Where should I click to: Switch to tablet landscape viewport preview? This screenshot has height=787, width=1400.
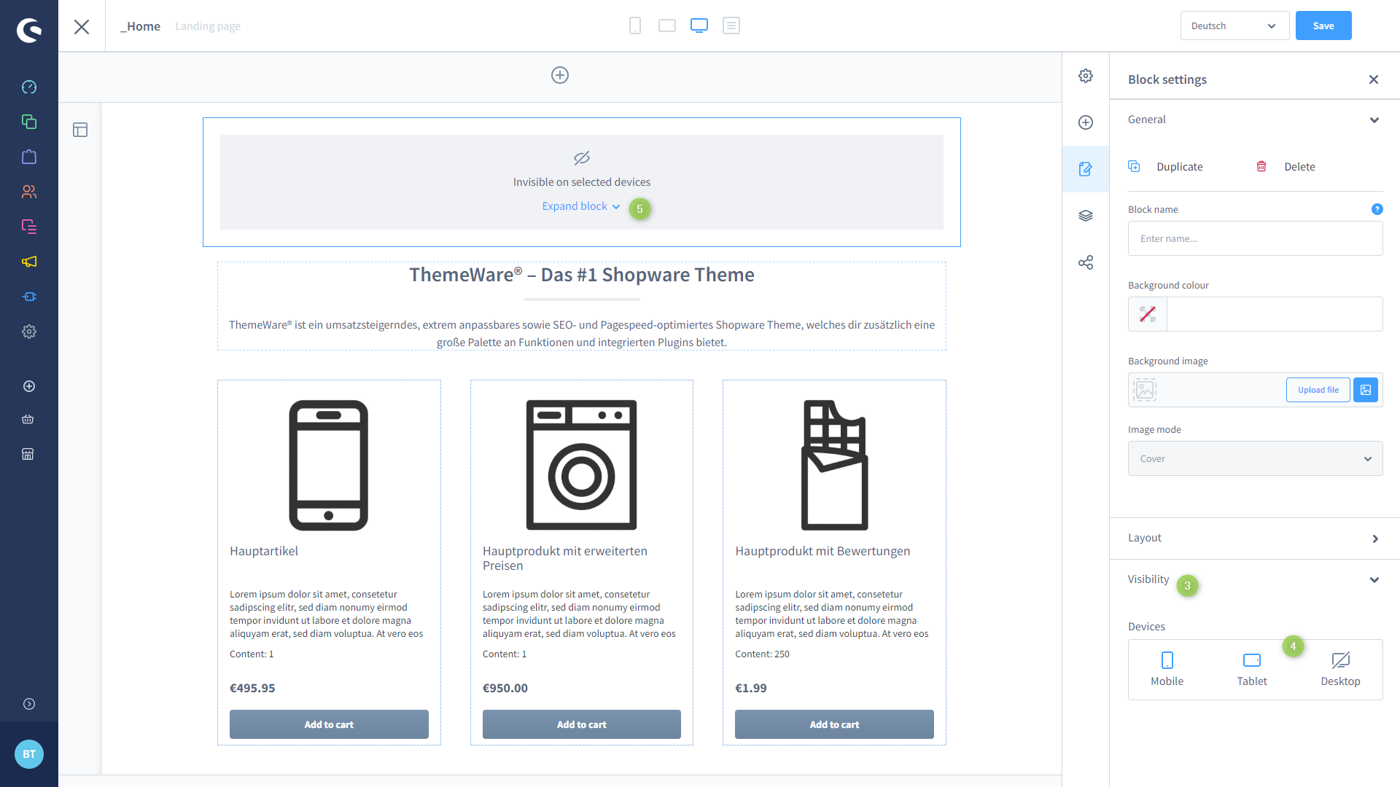tap(667, 26)
